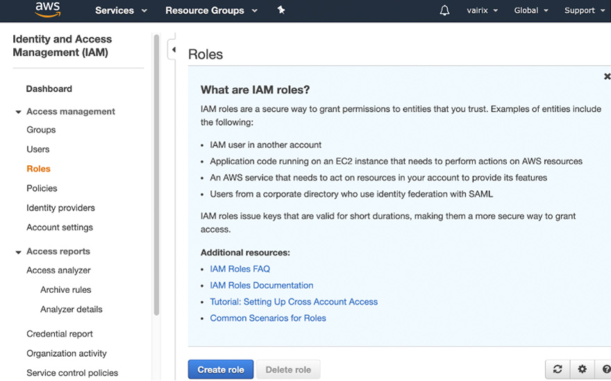Click the pin shortcuts icon
Screen dimensions: 611x381
click(x=281, y=10)
